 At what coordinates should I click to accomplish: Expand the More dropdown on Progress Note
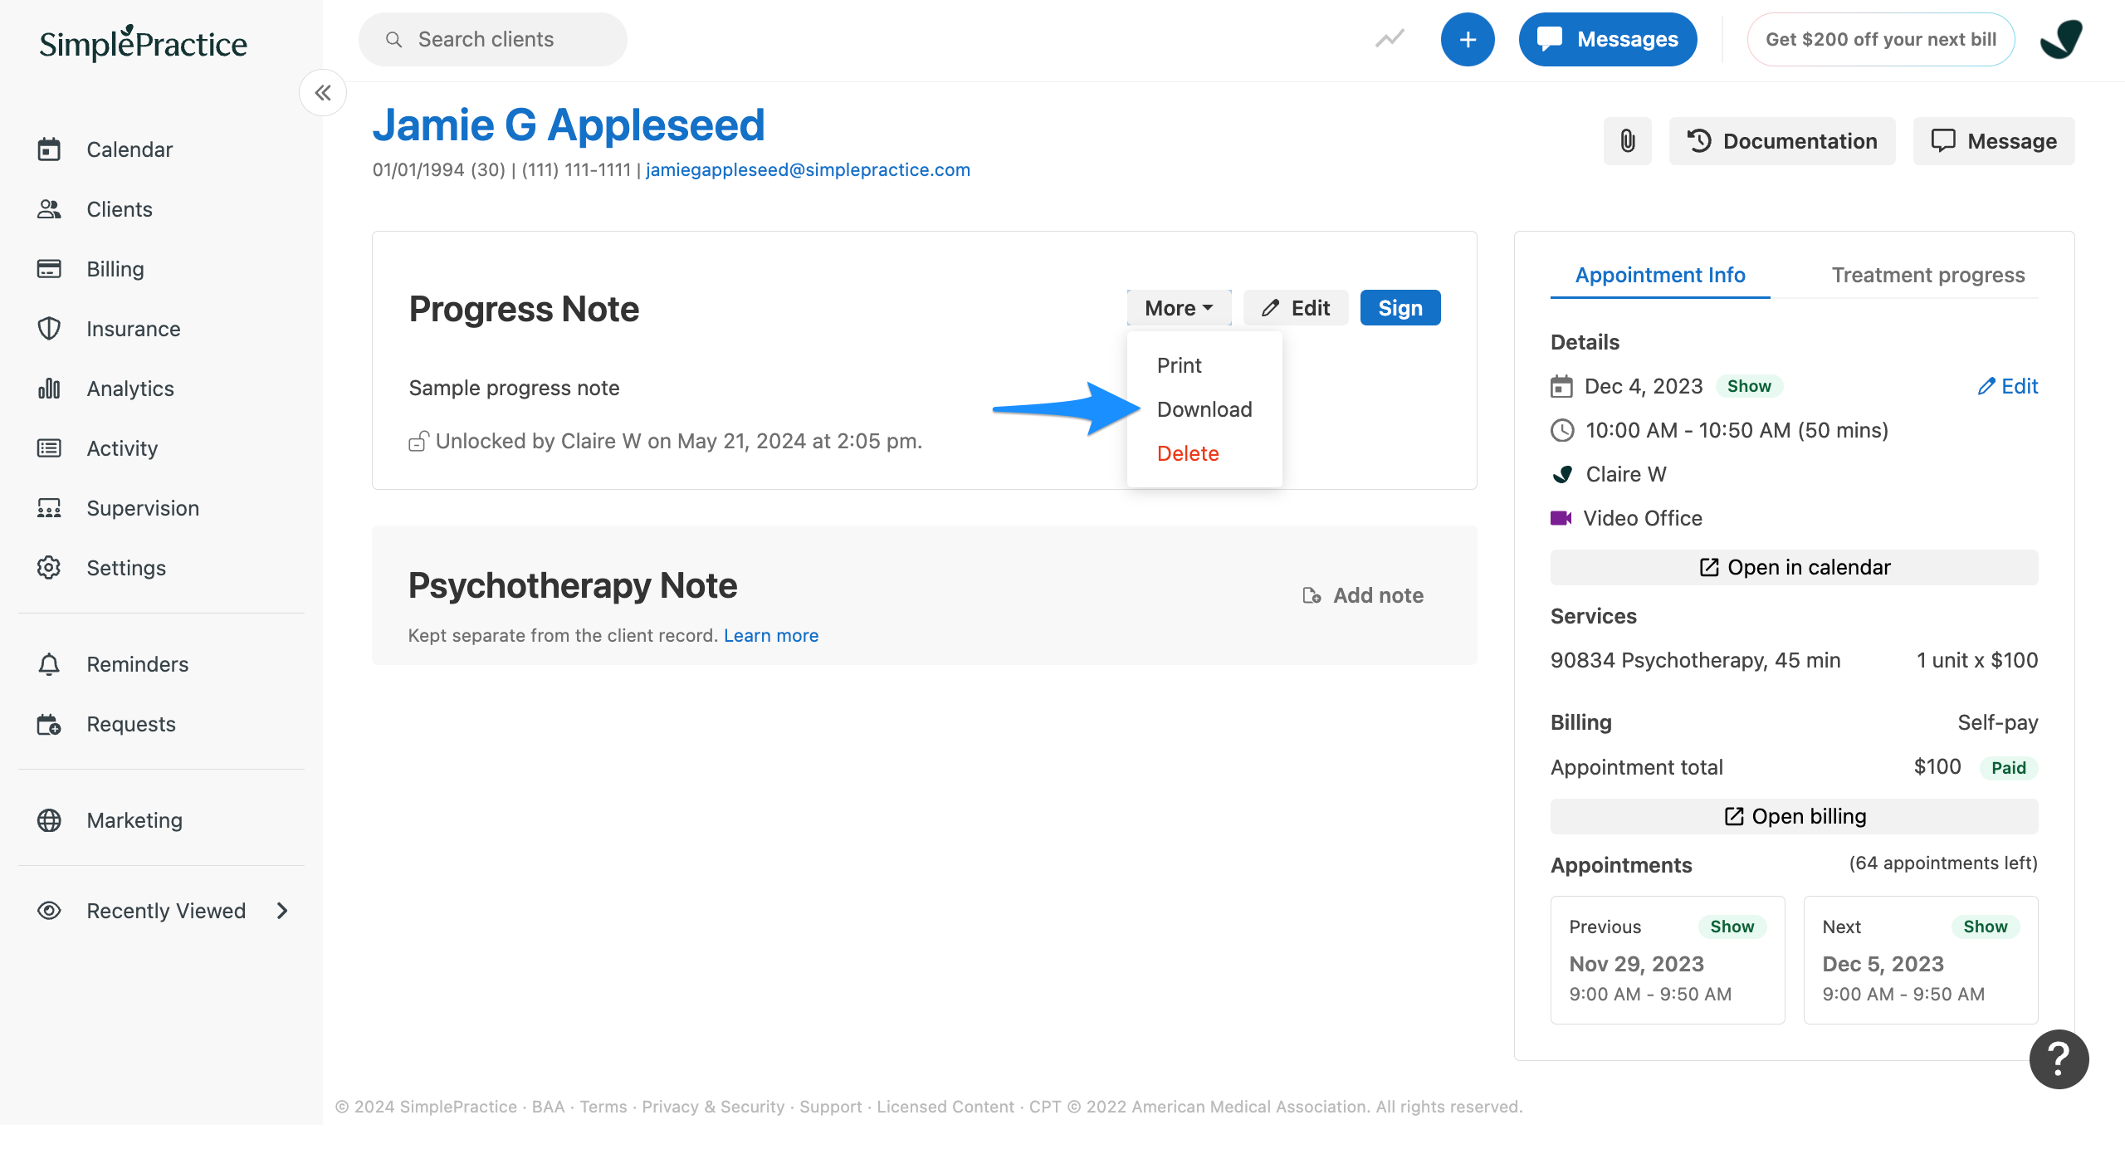[1179, 308]
